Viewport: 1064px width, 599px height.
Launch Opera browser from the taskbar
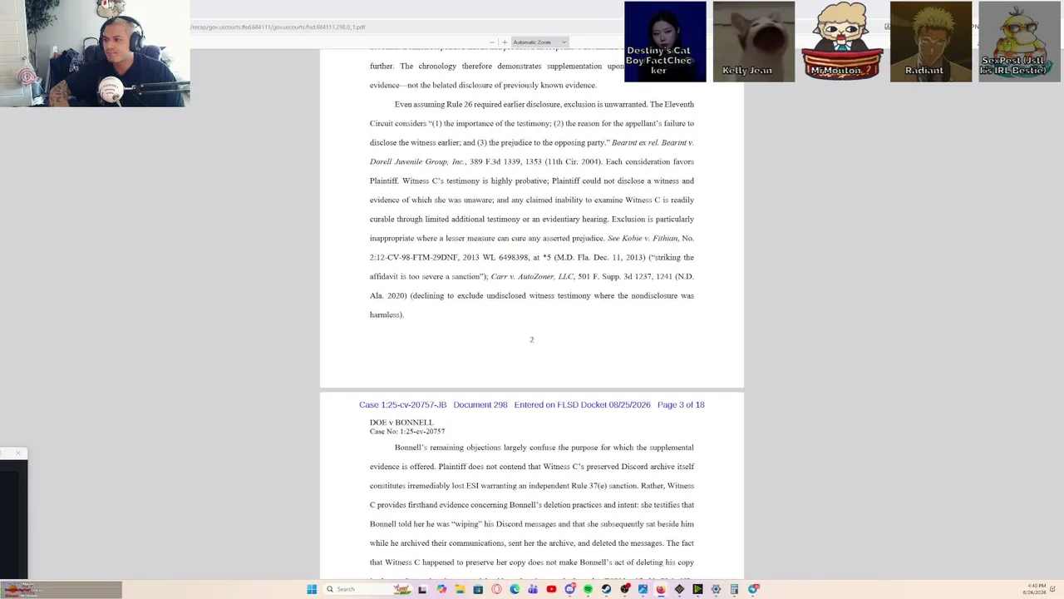click(496, 589)
